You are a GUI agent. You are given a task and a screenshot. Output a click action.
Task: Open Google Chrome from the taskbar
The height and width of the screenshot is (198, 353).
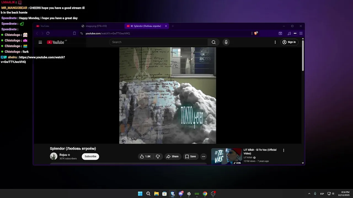pyautogui.click(x=205, y=194)
